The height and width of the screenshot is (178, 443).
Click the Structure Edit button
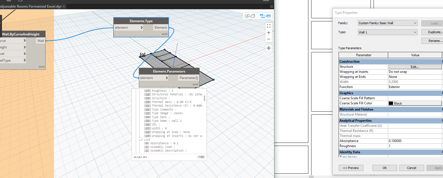click(415, 67)
